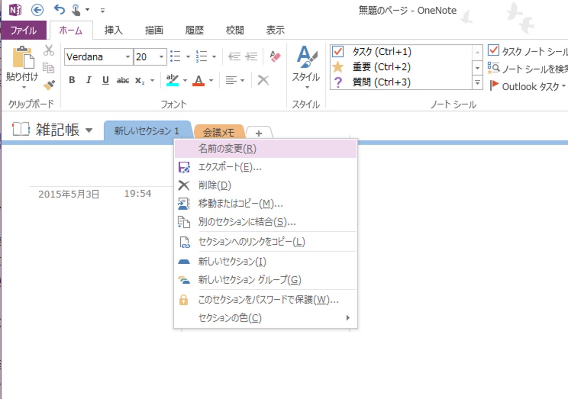Expand font color dropdown arrow

[x=211, y=81]
